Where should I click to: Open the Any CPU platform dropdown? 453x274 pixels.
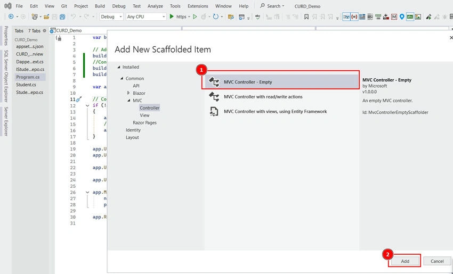[x=146, y=16]
